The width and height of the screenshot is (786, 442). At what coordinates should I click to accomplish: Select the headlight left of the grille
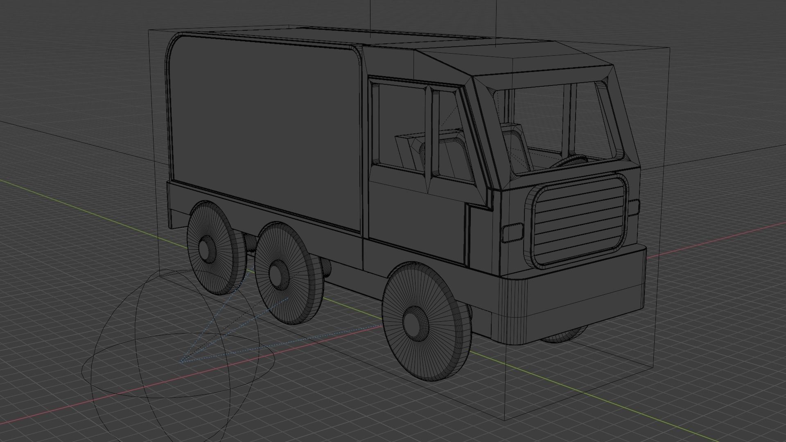pyautogui.click(x=513, y=233)
